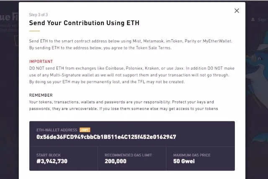Click the Token Sale Terms text
This screenshot has height=179, width=268.
click(x=153, y=48)
